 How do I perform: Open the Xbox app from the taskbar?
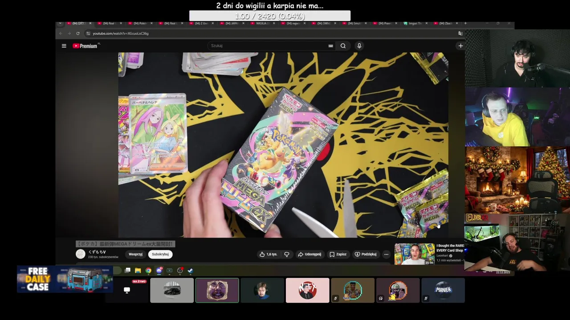click(170, 270)
